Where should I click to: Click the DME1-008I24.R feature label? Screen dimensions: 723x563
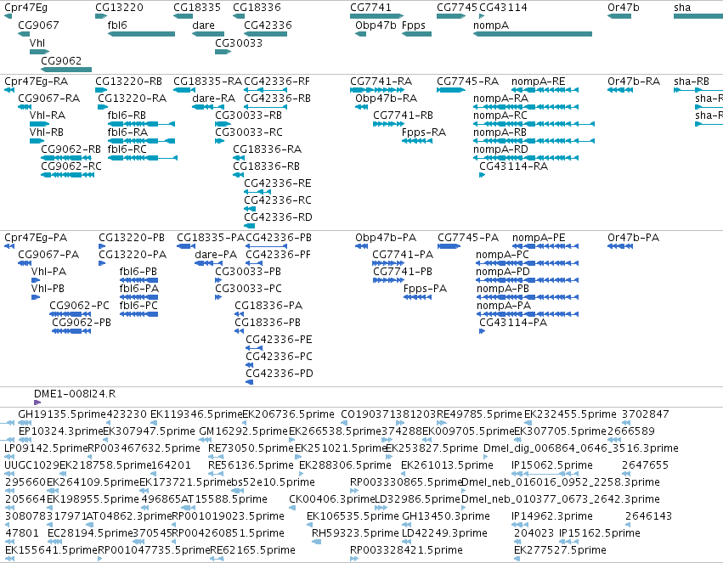click(74, 394)
